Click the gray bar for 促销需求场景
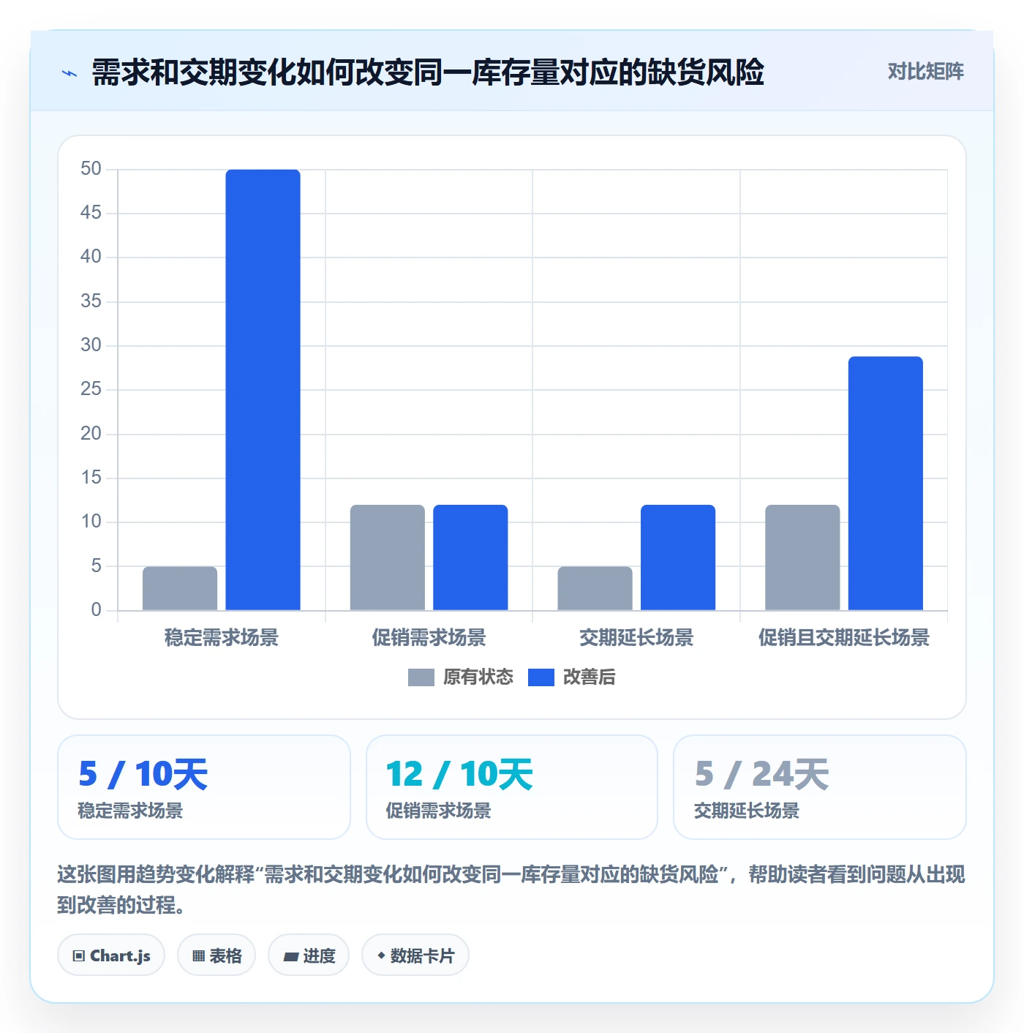1024x1033 pixels. [388, 557]
